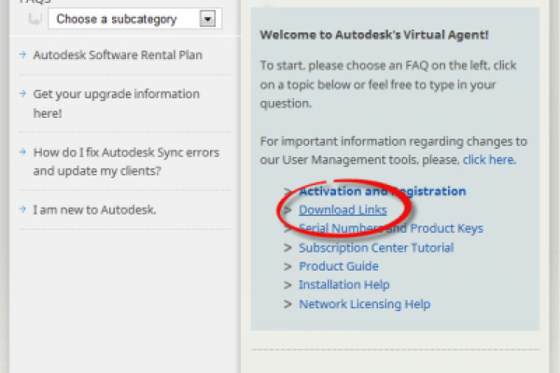Follow the 'click here' User Management link
The image size is (560, 373).
(489, 160)
